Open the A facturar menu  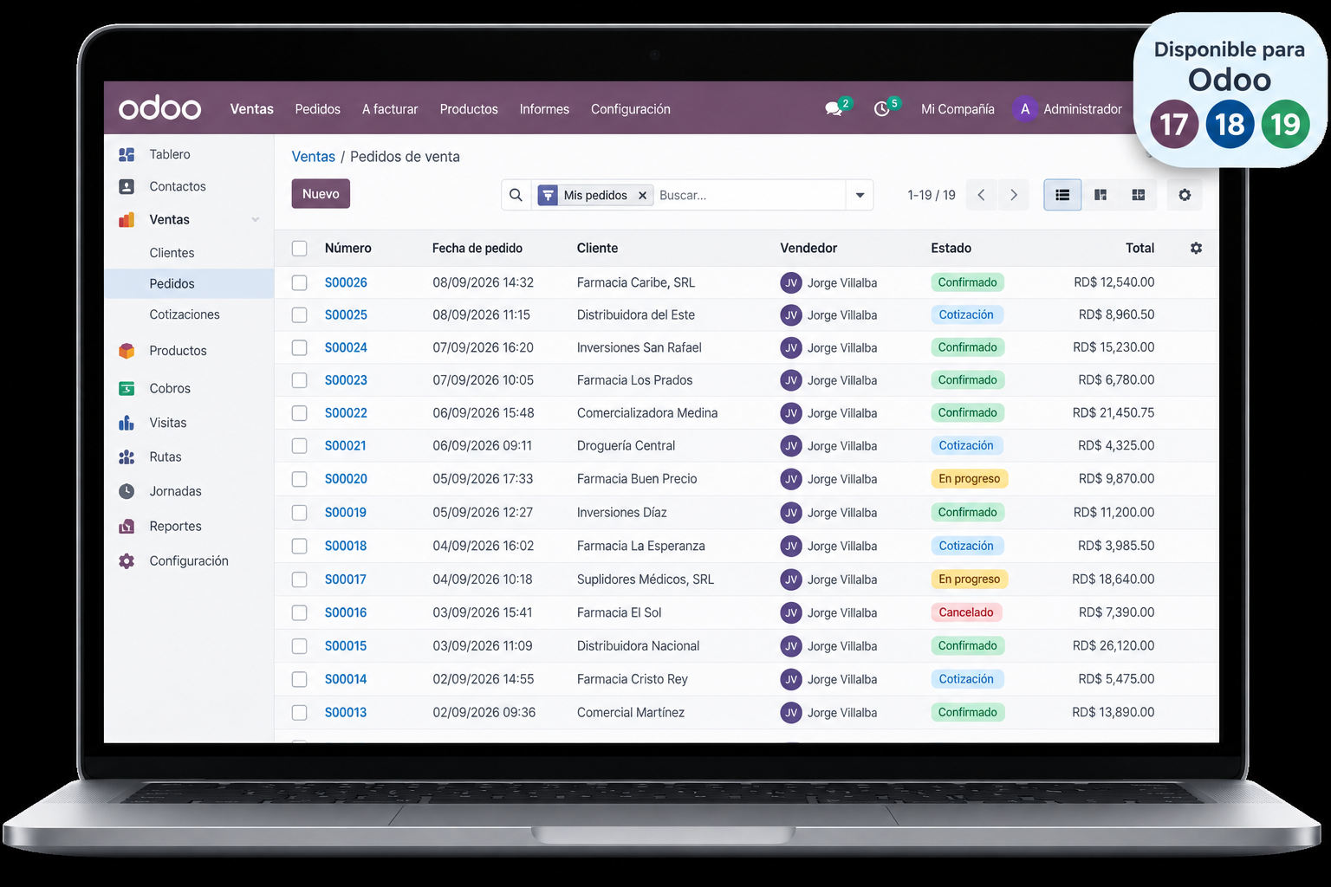(390, 109)
